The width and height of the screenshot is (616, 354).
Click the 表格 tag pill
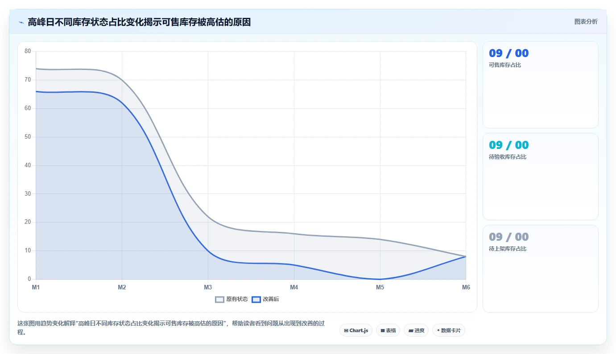pos(388,330)
